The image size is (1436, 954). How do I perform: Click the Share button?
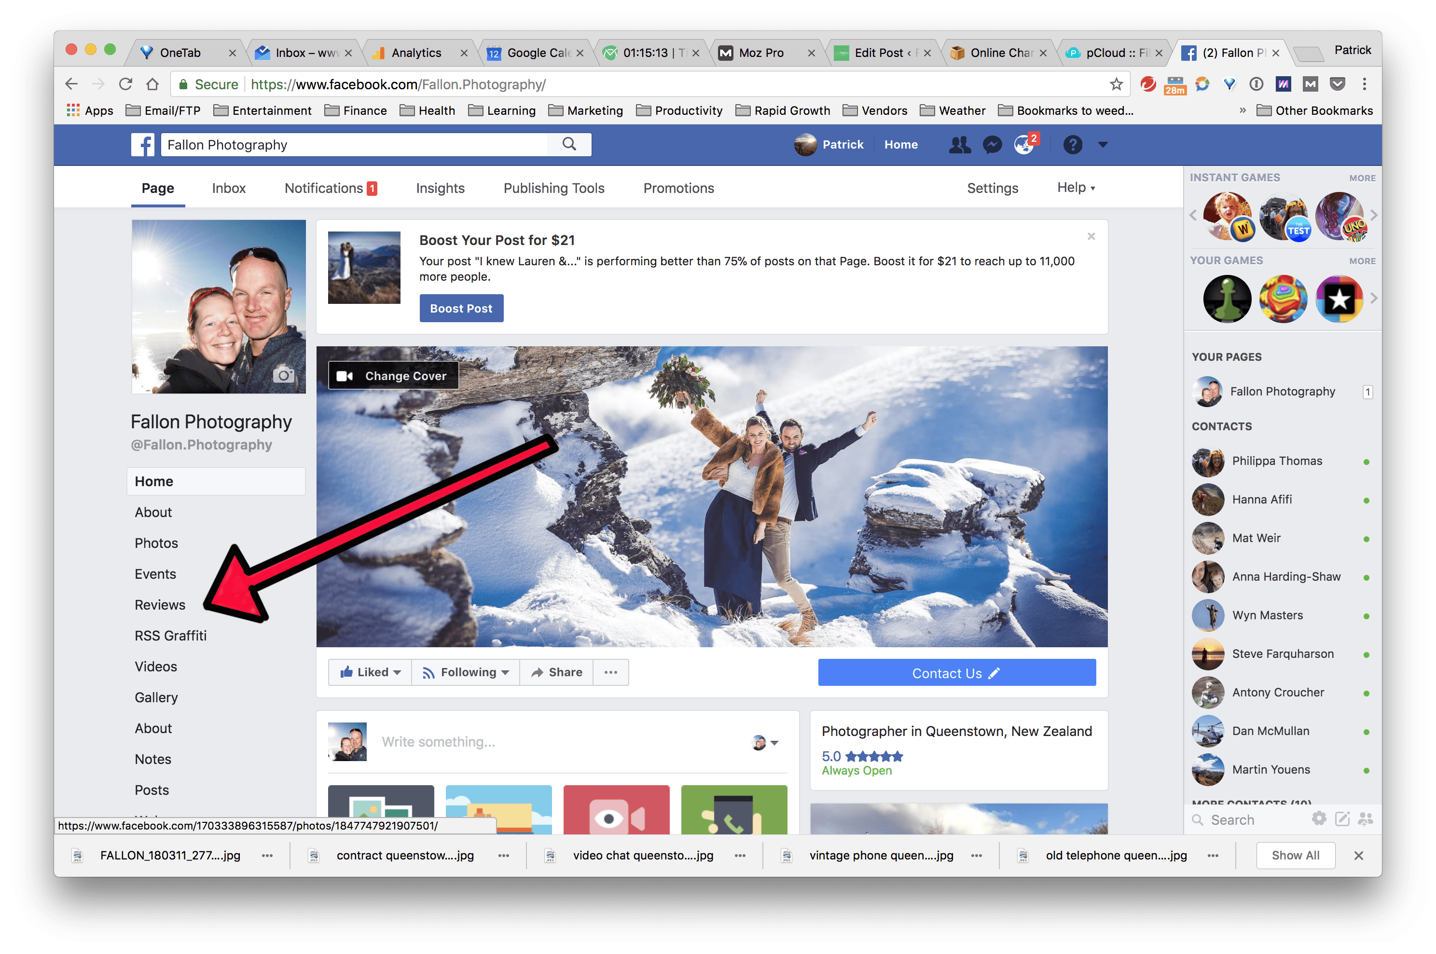pos(556,672)
